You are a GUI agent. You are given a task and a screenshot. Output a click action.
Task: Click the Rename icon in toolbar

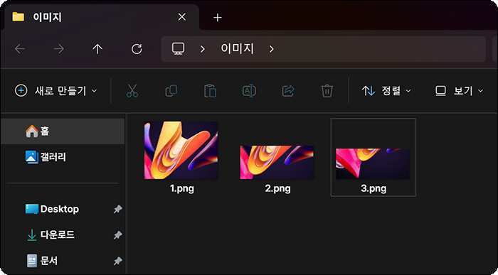click(249, 91)
